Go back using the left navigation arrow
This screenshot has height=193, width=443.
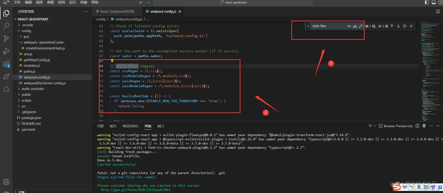[x=141, y=2]
